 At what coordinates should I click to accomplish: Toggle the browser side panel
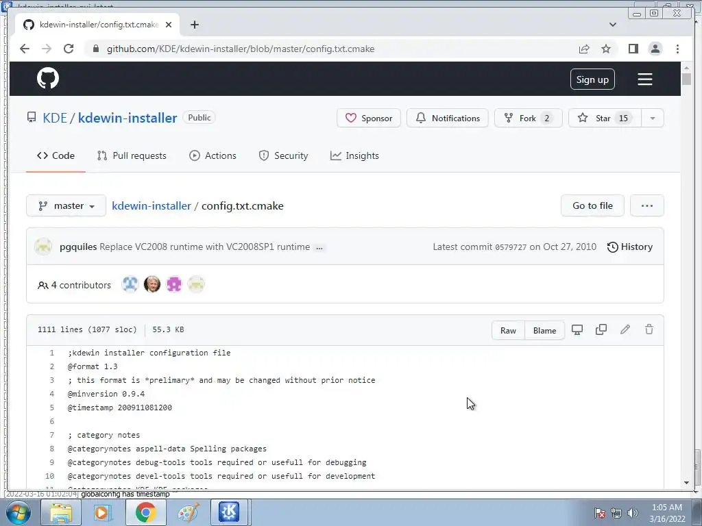click(633, 49)
